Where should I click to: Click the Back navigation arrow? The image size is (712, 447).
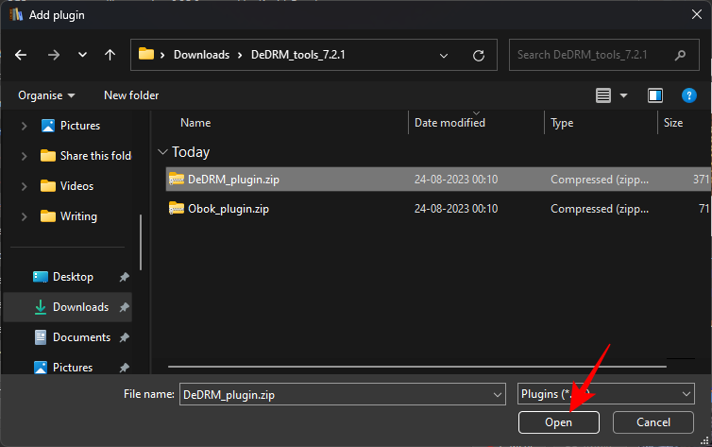tap(21, 55)
